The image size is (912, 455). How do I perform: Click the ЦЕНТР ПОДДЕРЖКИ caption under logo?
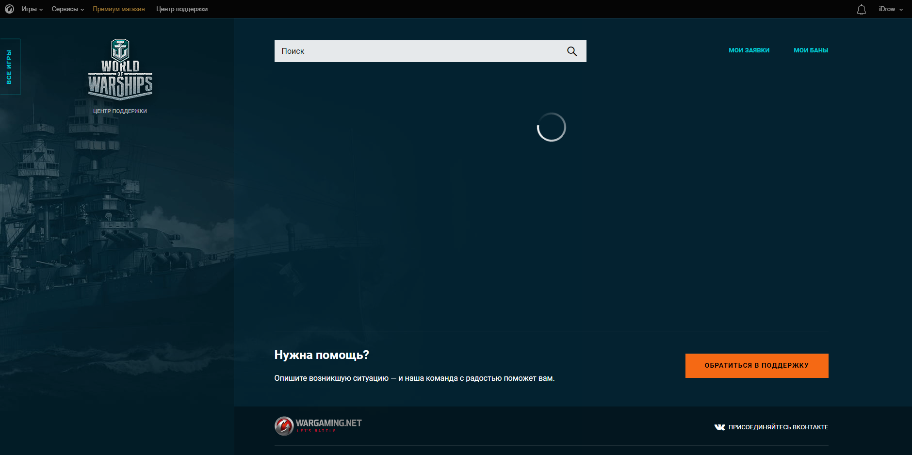tap(120, 111)
